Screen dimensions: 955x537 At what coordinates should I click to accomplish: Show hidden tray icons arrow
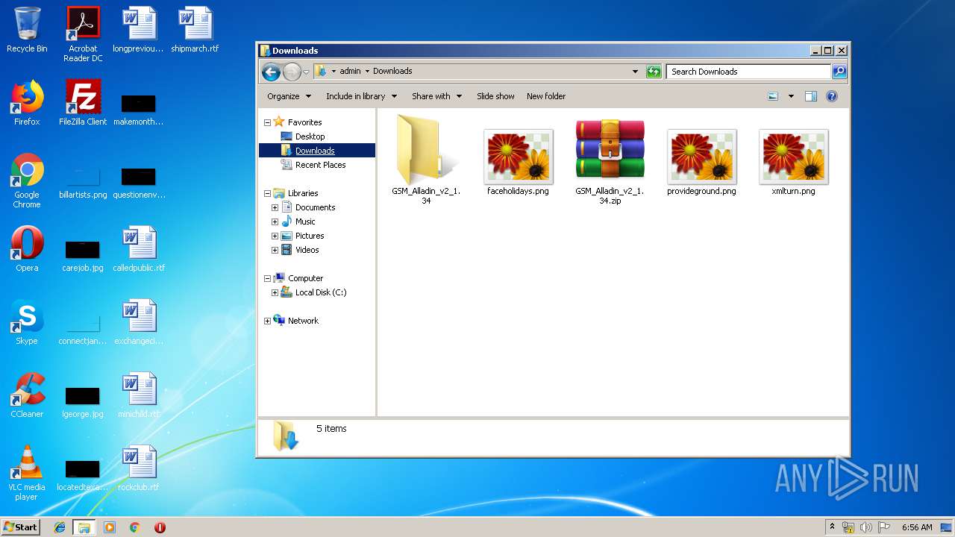click(832, 527)
